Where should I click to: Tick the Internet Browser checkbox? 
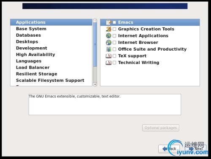[x=114, y=43]
